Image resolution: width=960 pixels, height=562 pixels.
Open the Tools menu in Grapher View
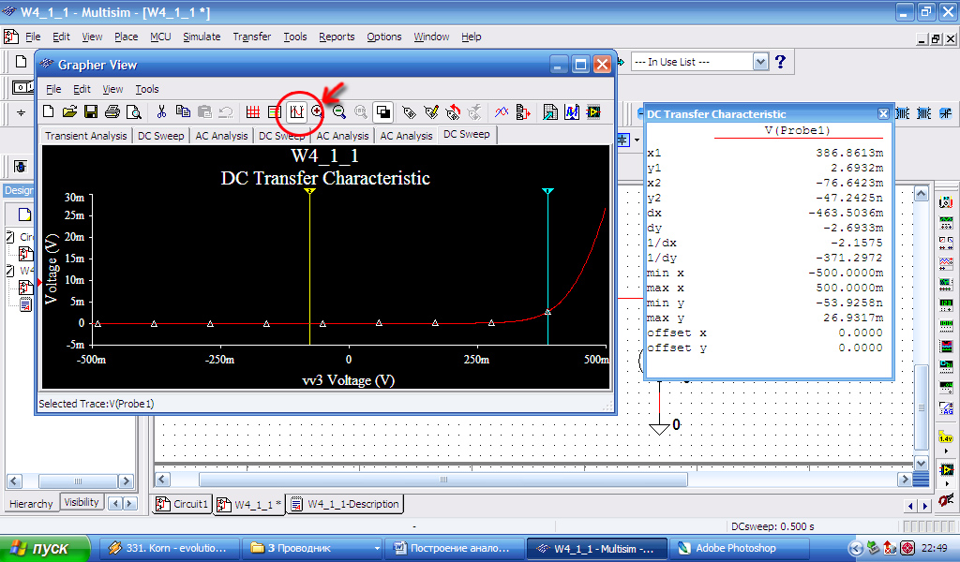pos(147,89)
